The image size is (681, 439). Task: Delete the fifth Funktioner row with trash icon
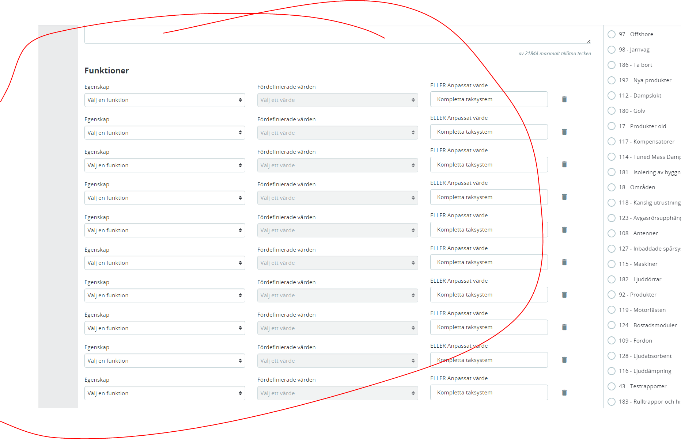click(564, 230)
